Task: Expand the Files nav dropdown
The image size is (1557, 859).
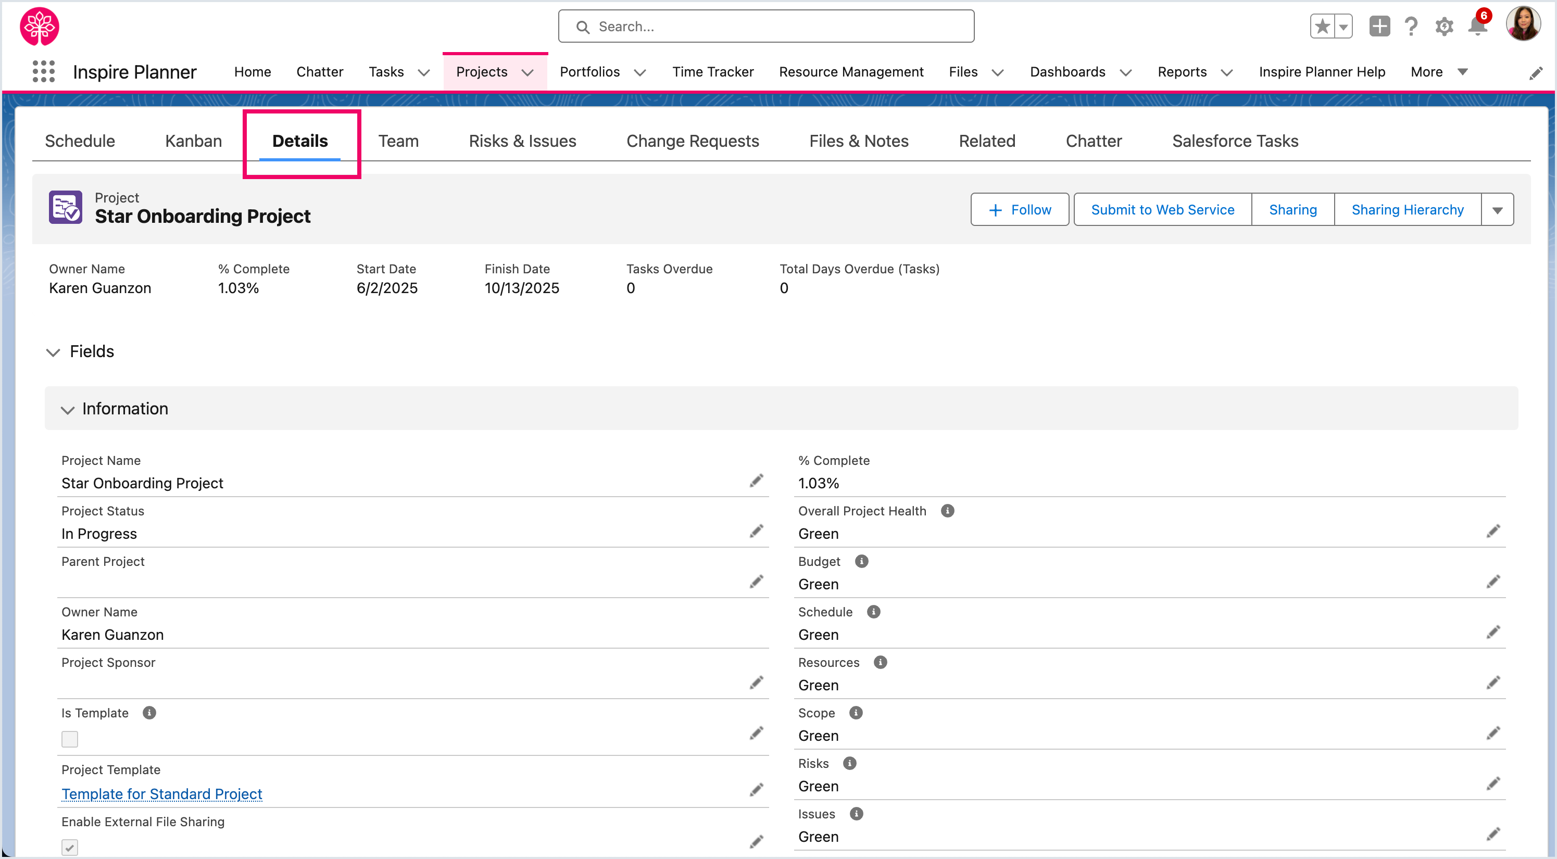Action: (x=997, y=72)
